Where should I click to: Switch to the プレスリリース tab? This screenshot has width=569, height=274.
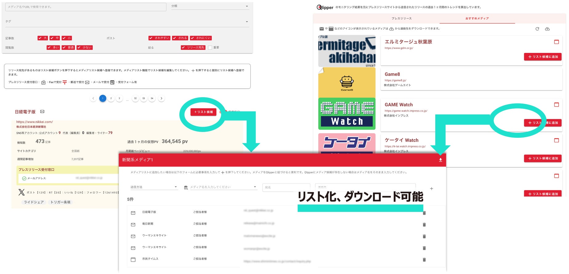pos(401,18)
